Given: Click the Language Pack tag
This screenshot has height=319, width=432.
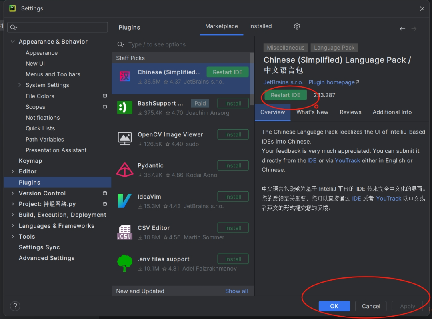Looking at the screenshot, I should pyautogui.click(x=334, y=48).
